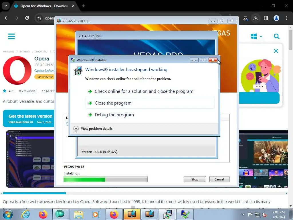Screen dimensions: 293x220
Task: Minimize the VEGAS Pro 18 Edit window
Action: [213, 21]
